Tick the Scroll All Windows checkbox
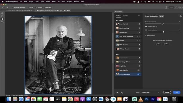Viewport: 183px width, 103px height. coord(12,7)
